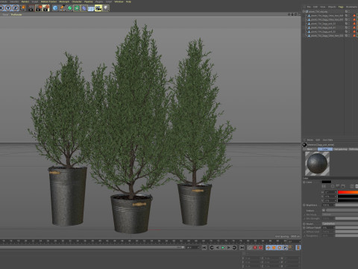
Task: Open Object Manager Objects menu
Action: 332,7
